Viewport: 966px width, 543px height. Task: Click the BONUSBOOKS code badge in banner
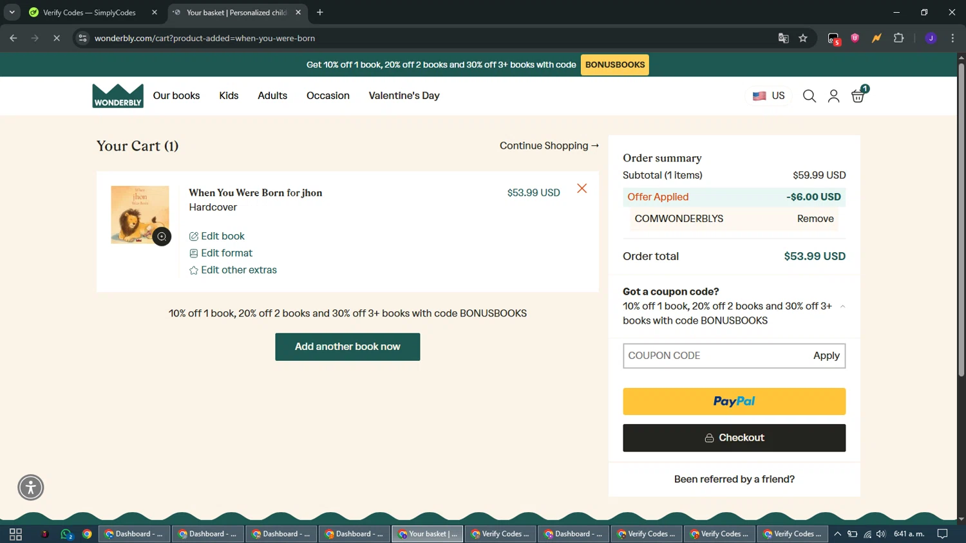click(615, 65)
